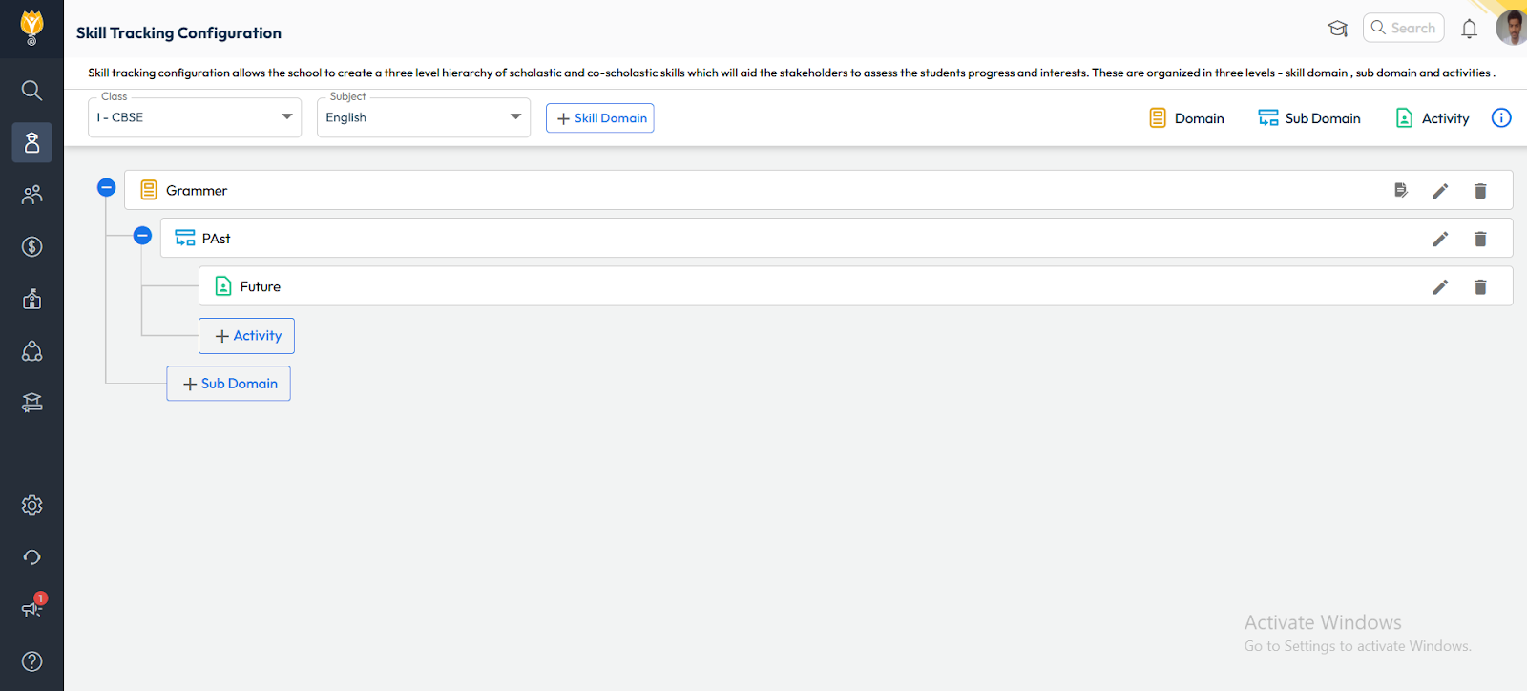Click the add Skill Domain button
This screenshot has width=1527, height=691.
click(599, 118)
